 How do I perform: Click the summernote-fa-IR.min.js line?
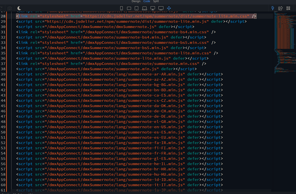click(x=119, y=143)
